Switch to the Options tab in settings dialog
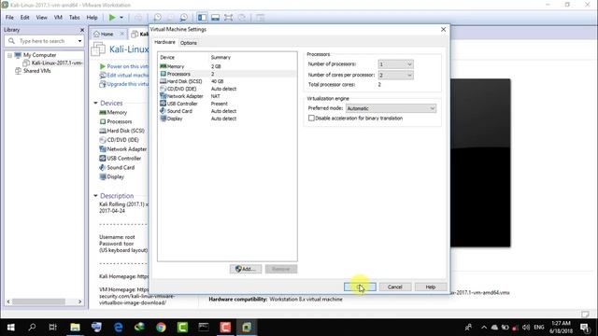Screen dimensions: 598x336 pyautogui.click(x=189, y=43)
